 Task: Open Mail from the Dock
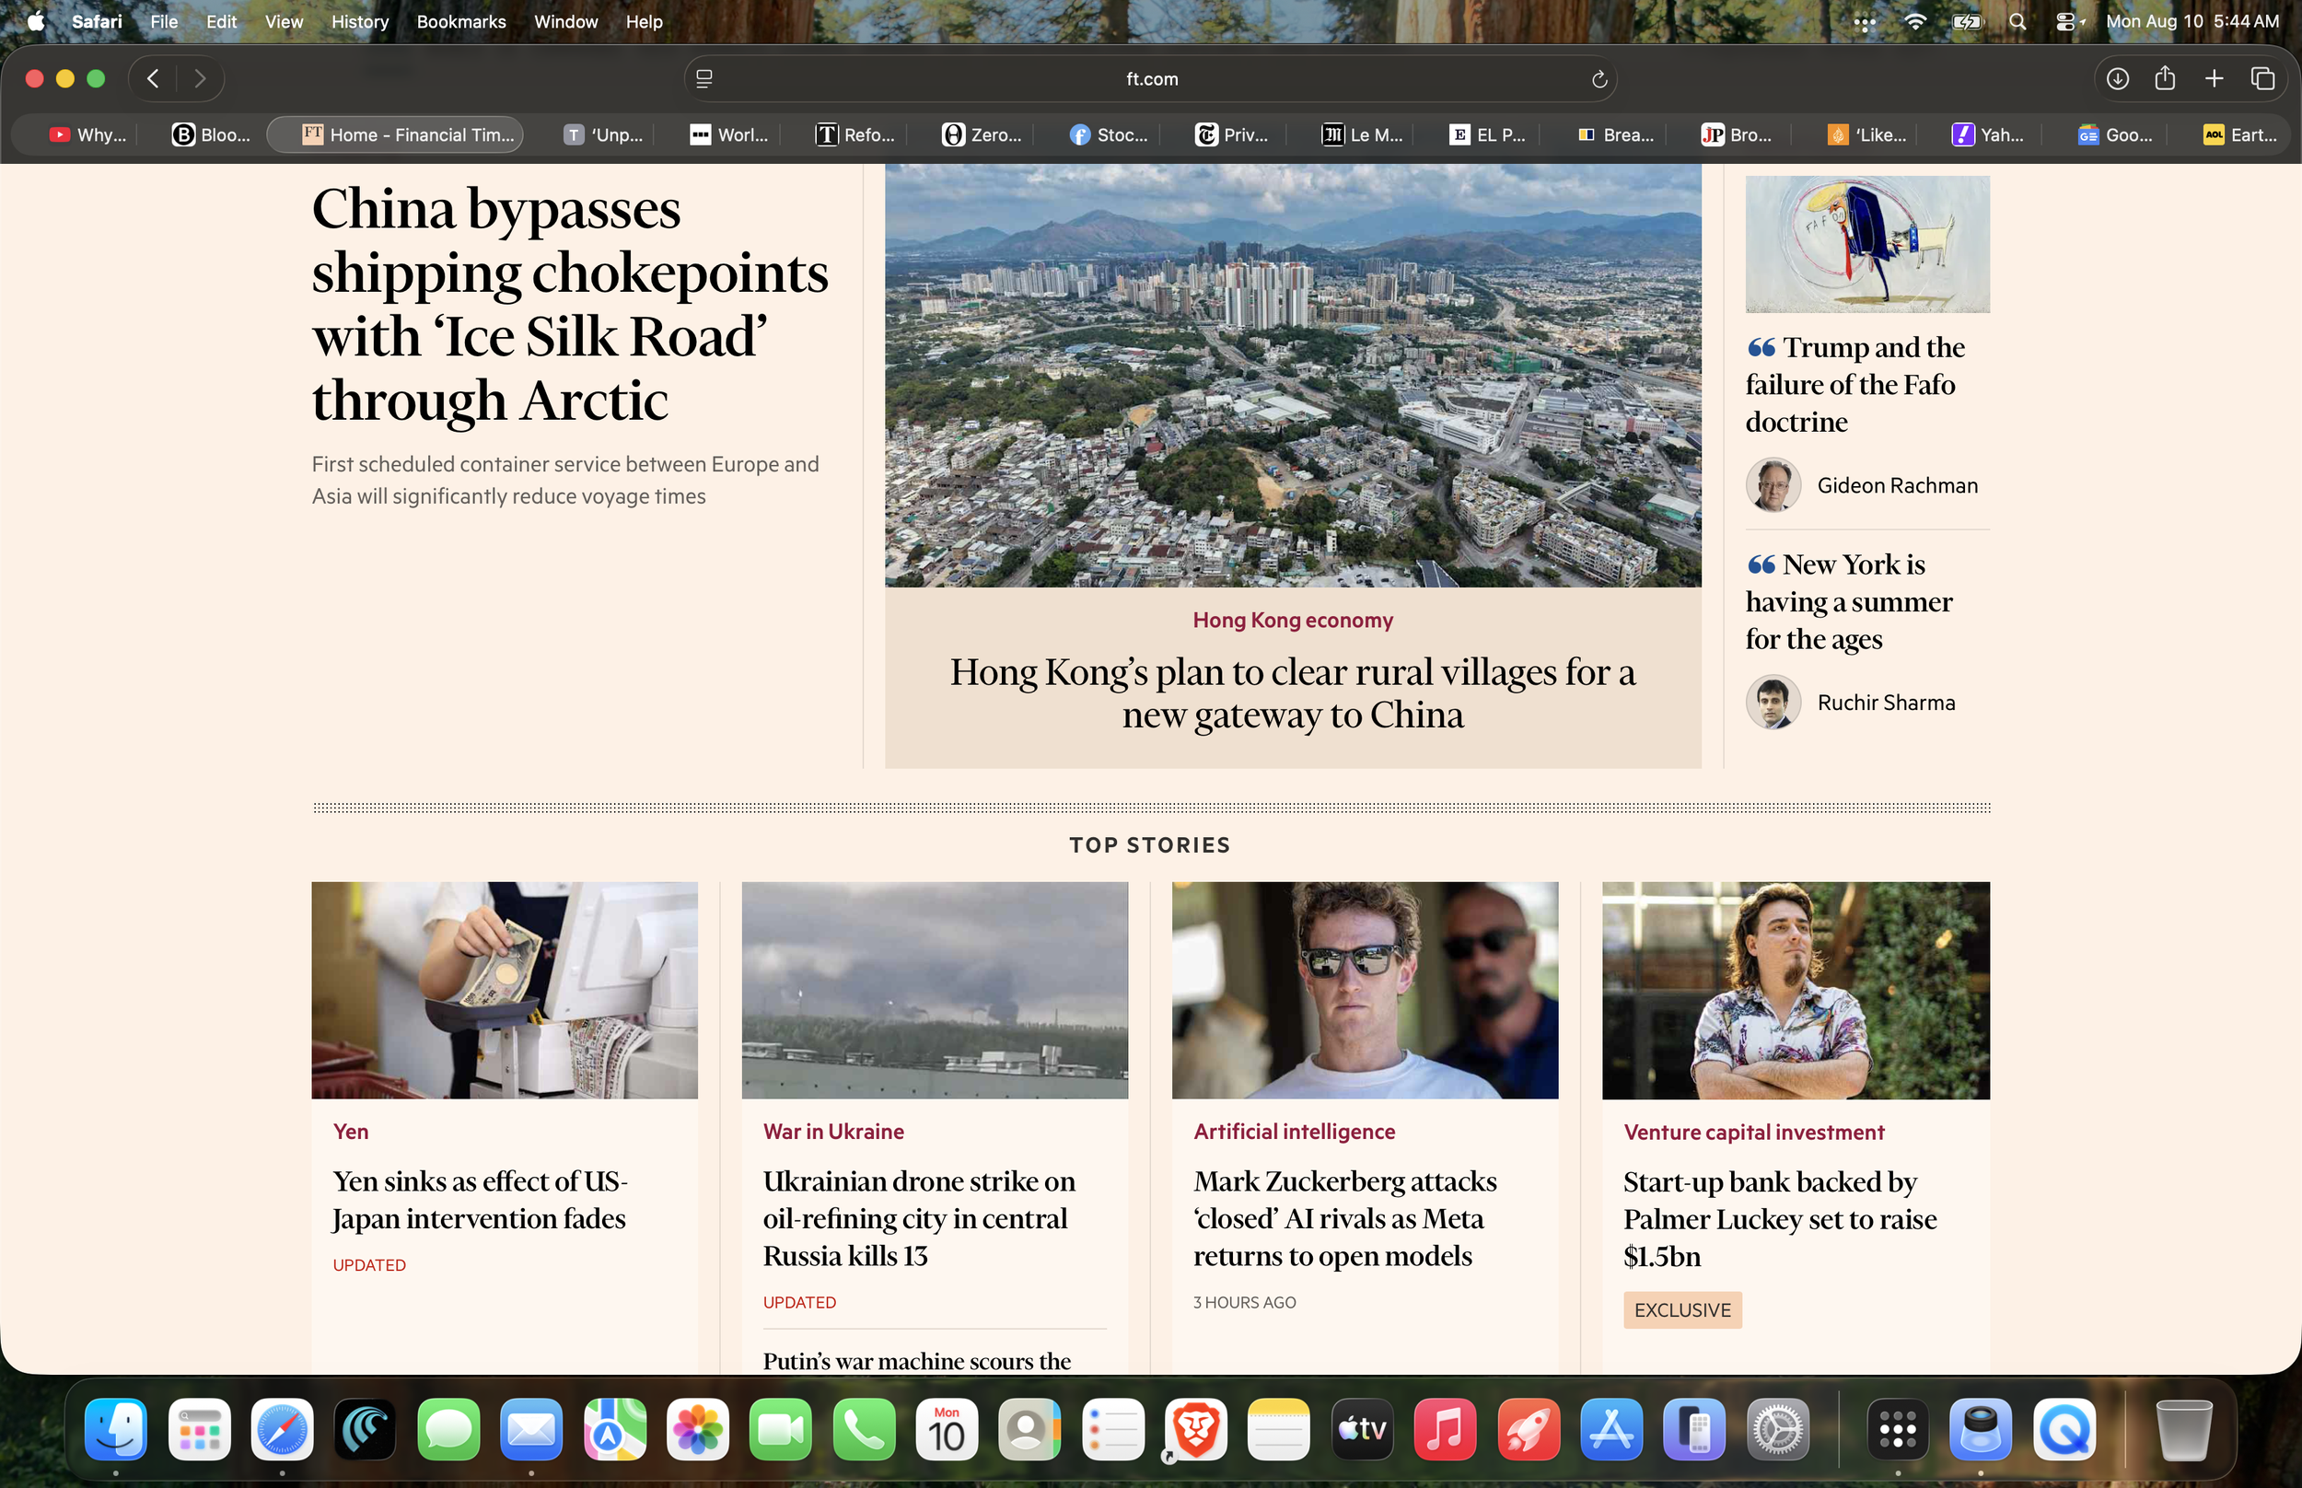(531, 1428)
